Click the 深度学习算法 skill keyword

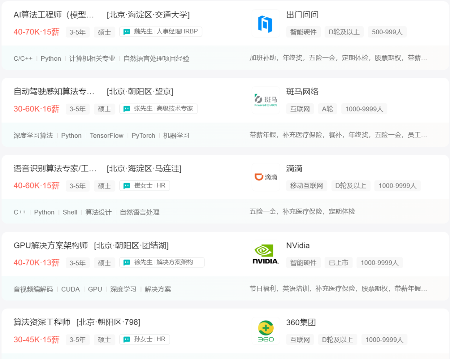[33, 136]
